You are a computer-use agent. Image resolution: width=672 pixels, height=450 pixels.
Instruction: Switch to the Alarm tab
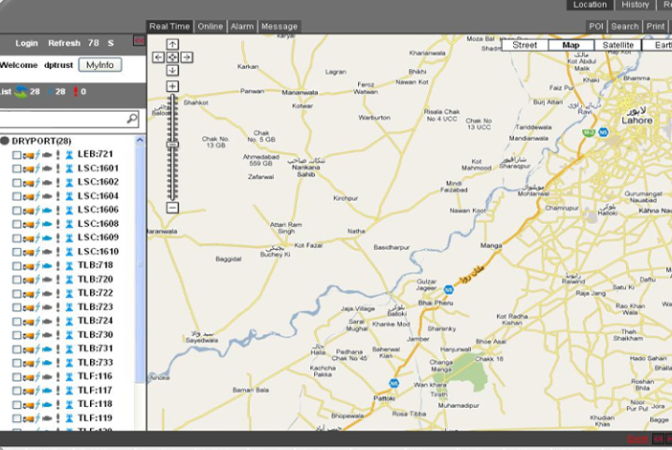[x=242, y=27]
